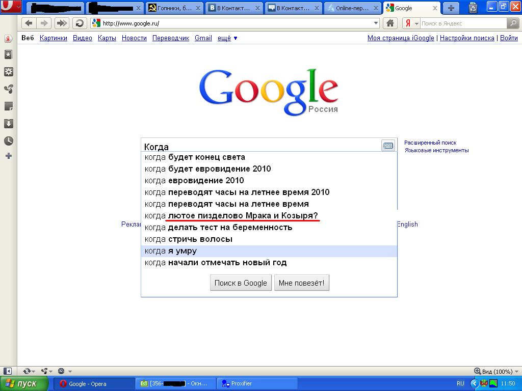Open Widgets gear panel in sidebar
Viewport: 522px width, 391px height.
point(8,72)
